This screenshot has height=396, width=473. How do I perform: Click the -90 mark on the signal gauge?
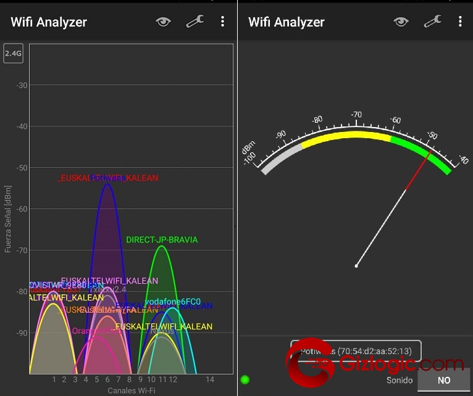coord(281,134)
